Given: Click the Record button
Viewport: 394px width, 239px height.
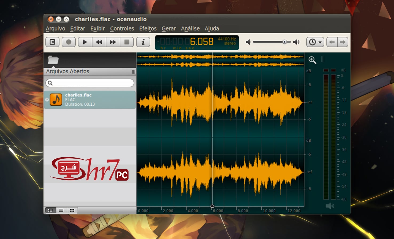Looking at the screenshot, I should pyautogui.click(x=69, y=42).
